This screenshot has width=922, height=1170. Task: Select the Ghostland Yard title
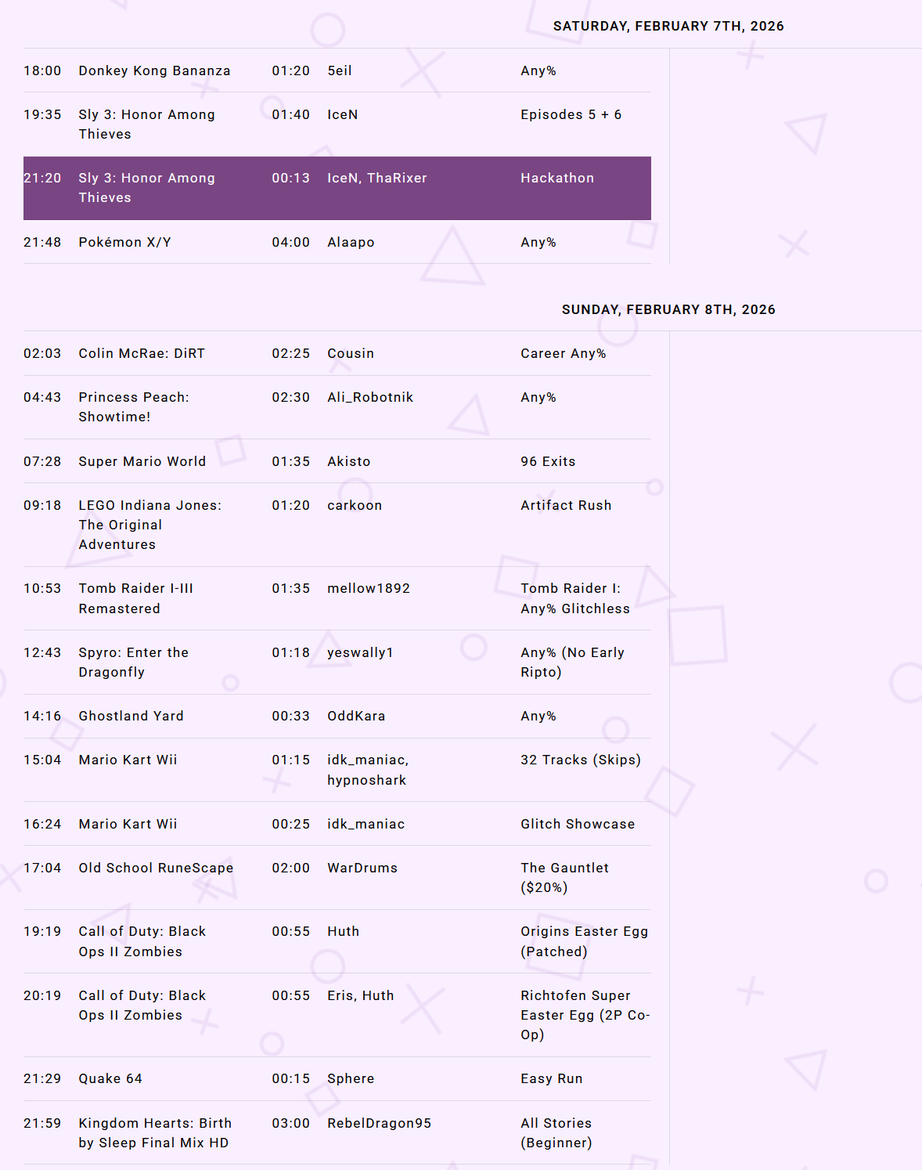tap(131, 716)
